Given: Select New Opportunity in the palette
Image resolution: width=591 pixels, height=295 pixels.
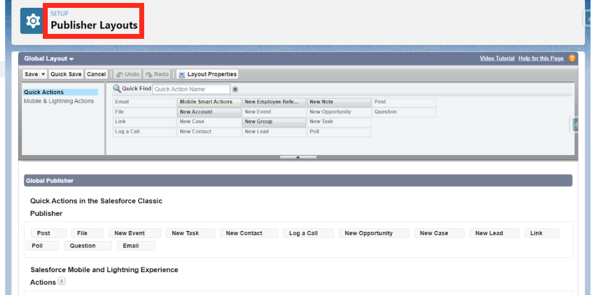Looking at the screenshot, I should [x=339, y=112].
